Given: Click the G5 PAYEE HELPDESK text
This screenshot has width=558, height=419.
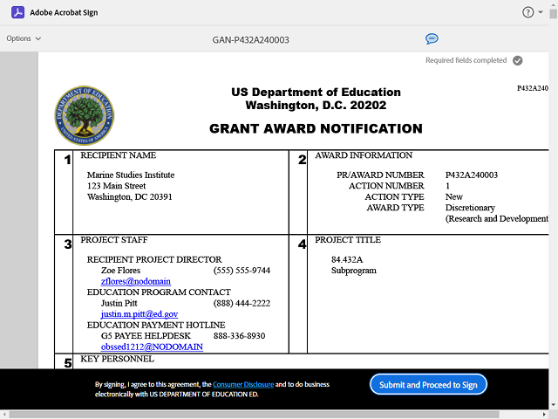Looking at the screenshot, I should click(146, 336).
